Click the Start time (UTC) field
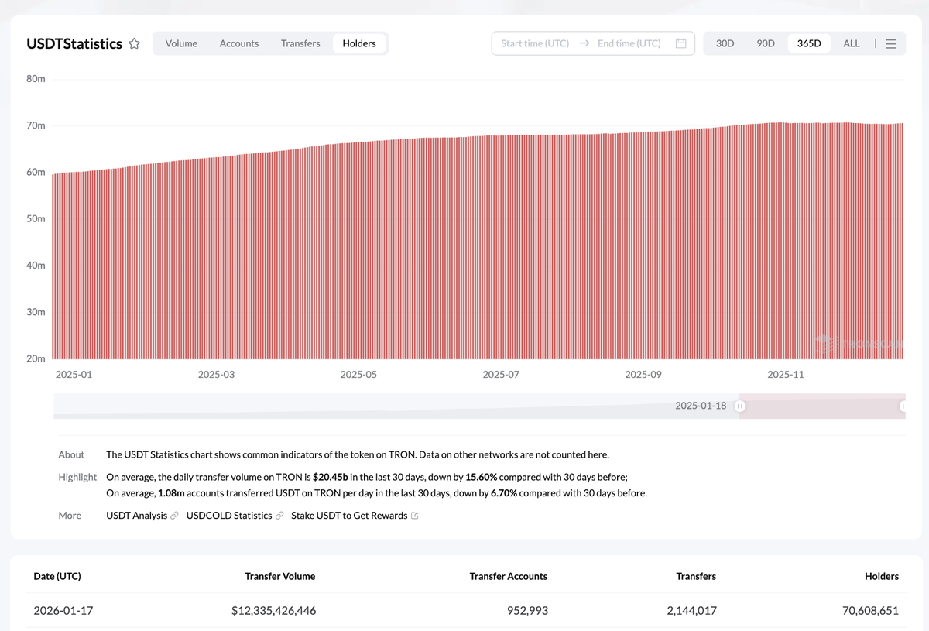 click(x=535, y=43)
